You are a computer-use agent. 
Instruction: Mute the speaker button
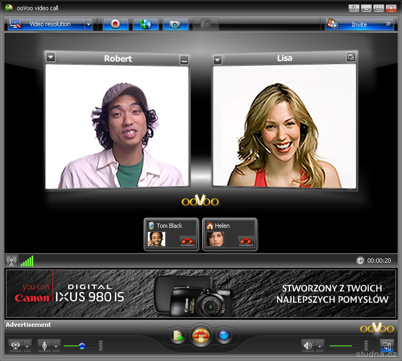click(x=308, y=346)
